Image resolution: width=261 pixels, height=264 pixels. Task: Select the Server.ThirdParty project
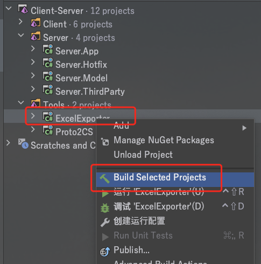[x=90, y=92]
